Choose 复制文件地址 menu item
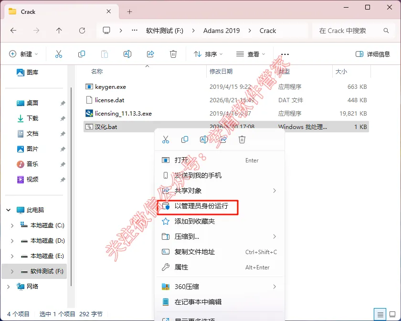The width and height of the screenshot is (401, 321). point(220,252)
